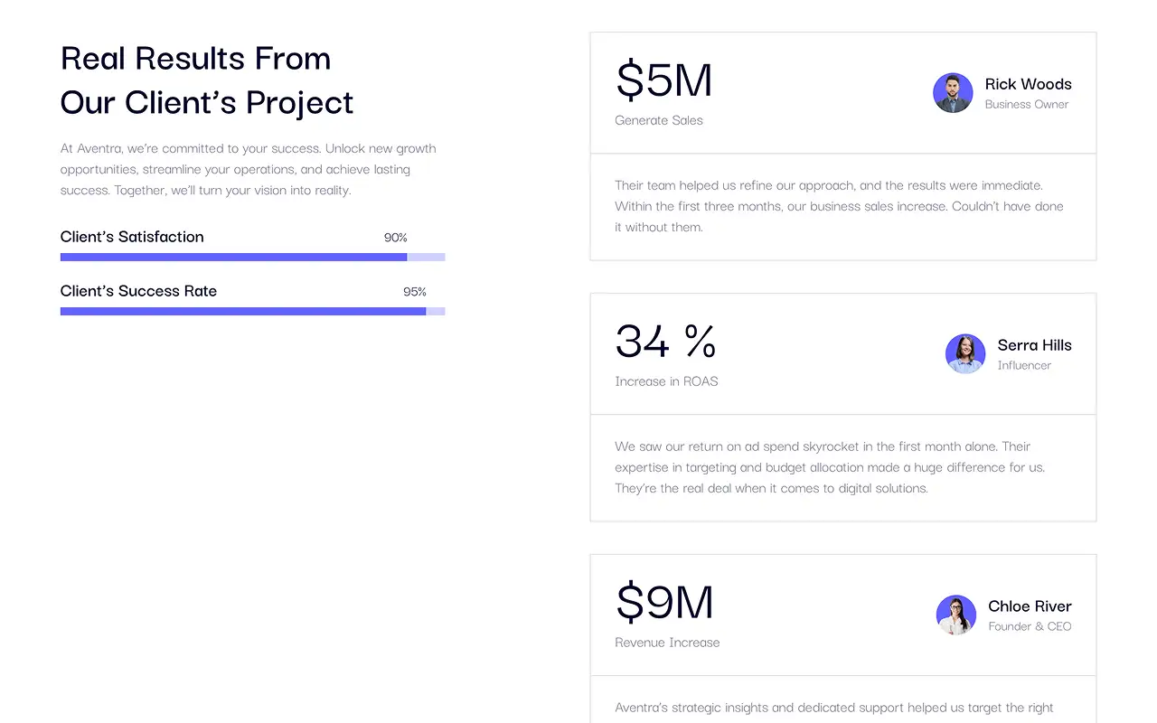This screenshot has width=1157, height=723.
Task: Click Rick Woods' testimonial paragraph
Action: click(x=839, y=206)
